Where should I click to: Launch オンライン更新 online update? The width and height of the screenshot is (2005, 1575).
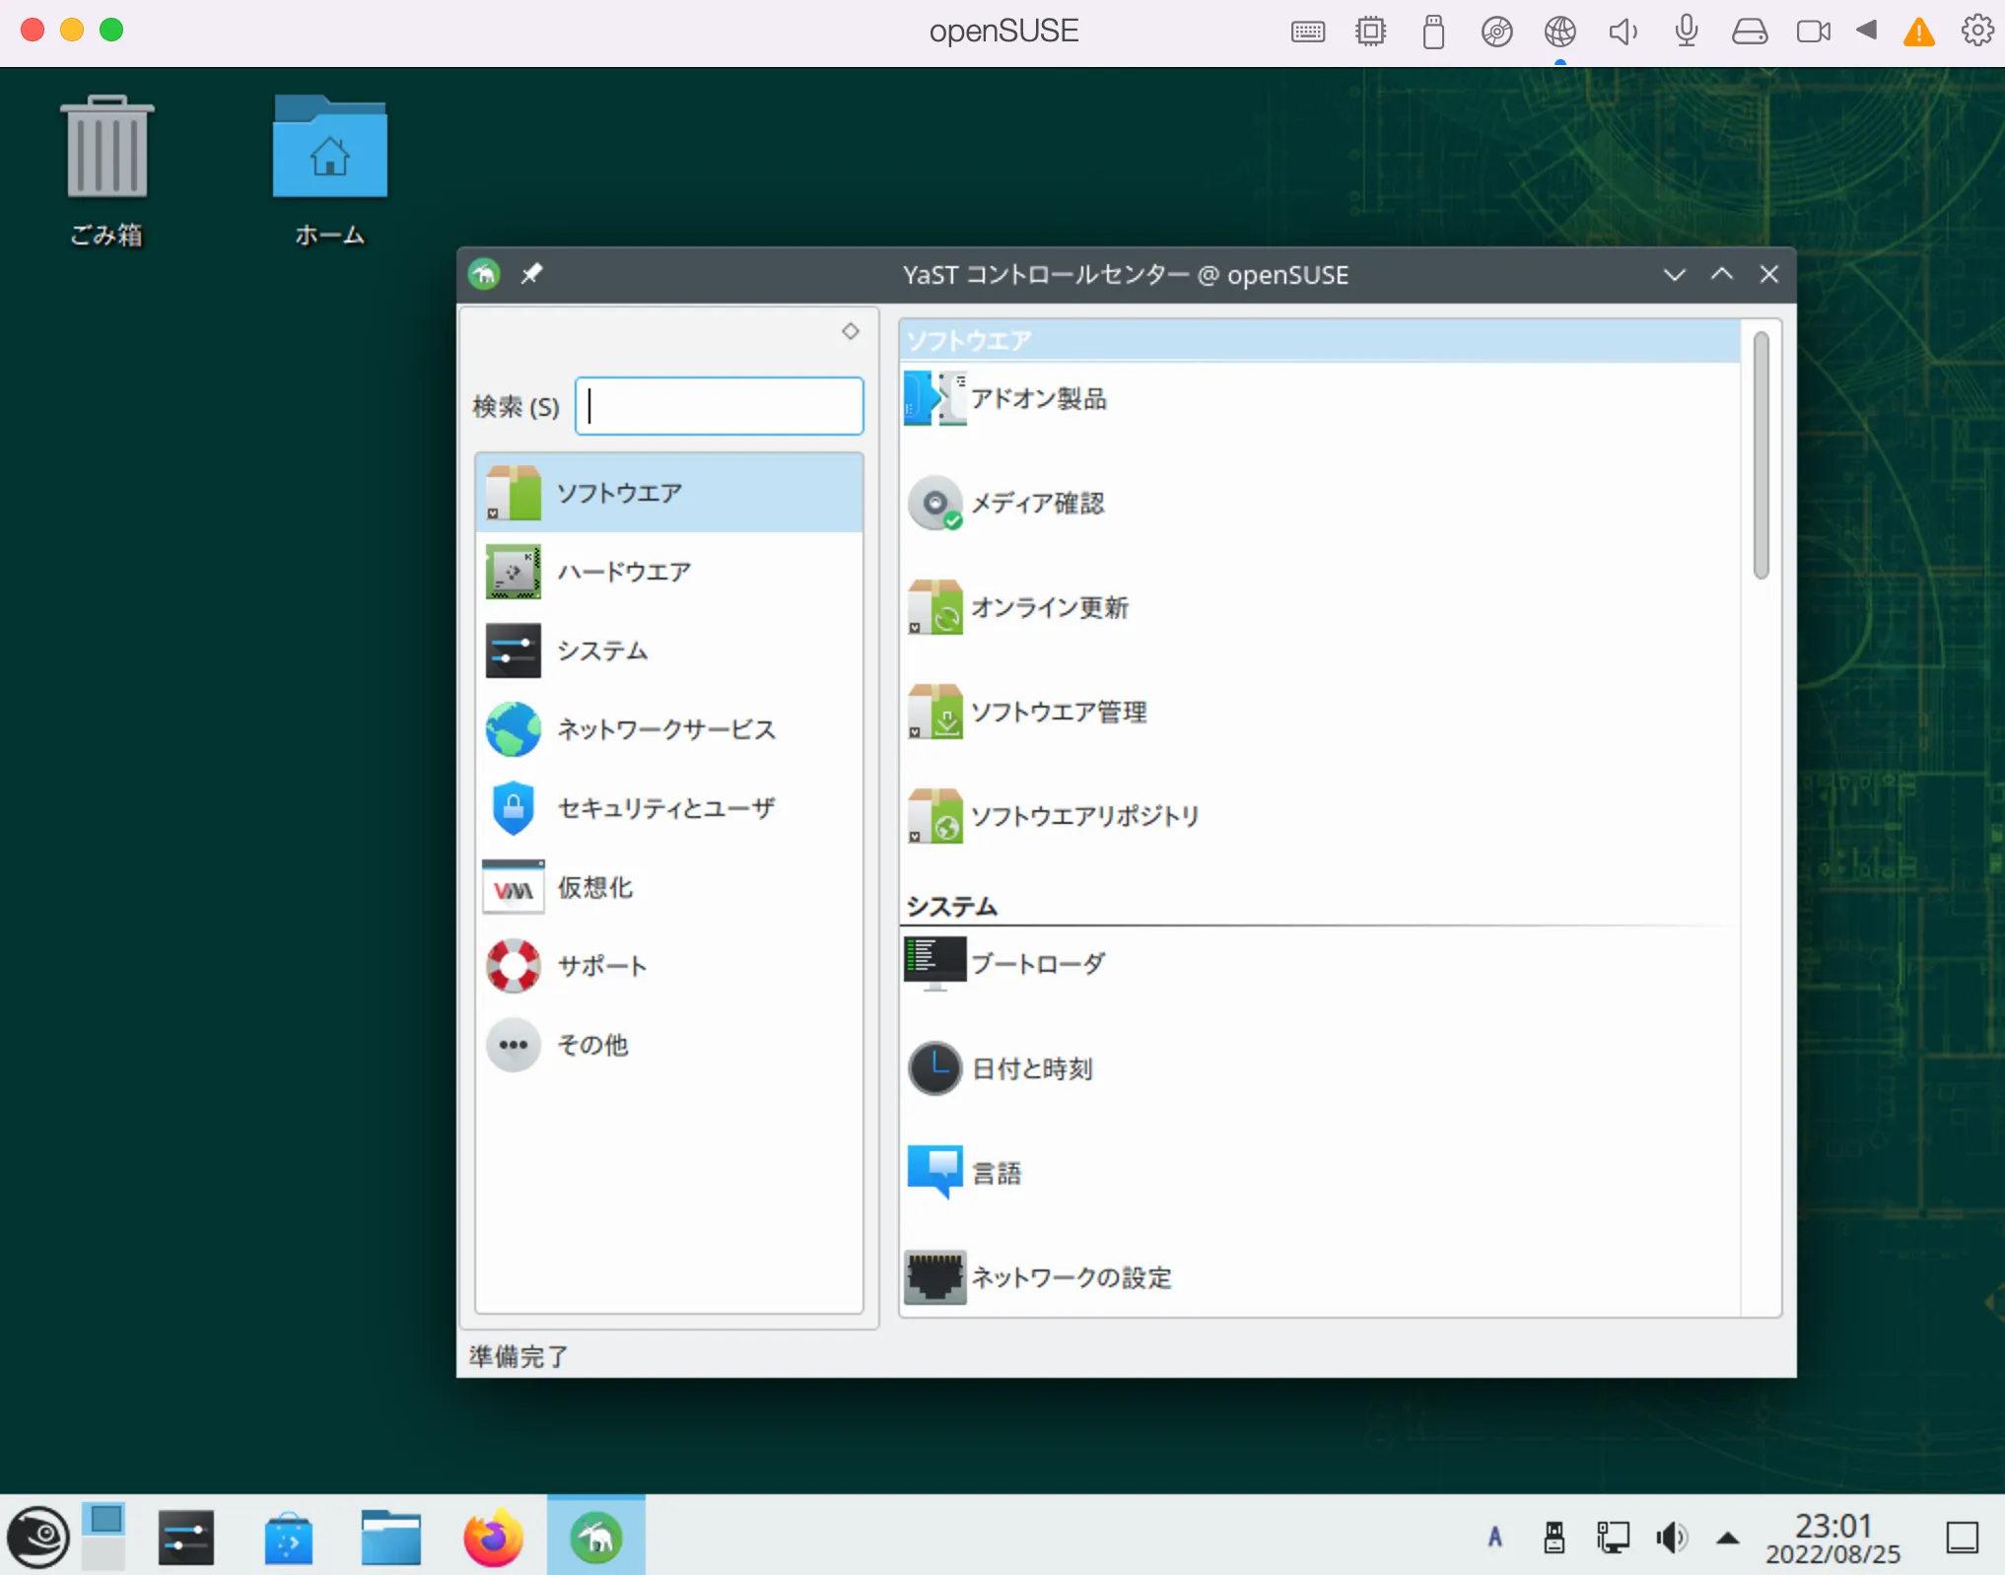click(1048, 608)
